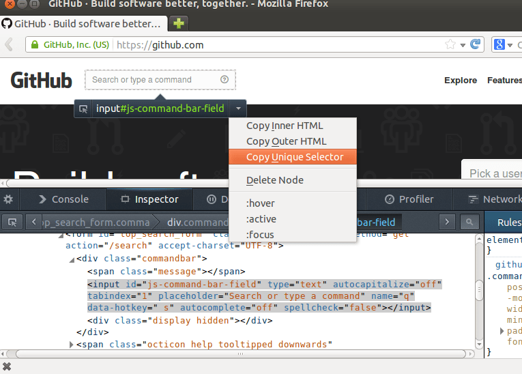522x374 pixels.
Task: Click the markup view vertical scrollbar
Action: click(x=479, y=291)
